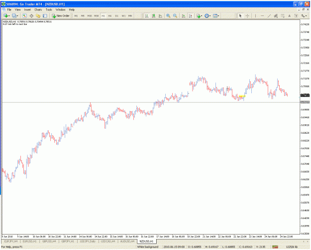Image resolution: width=311 pixels, height=250 pixels.
Task: Click the New Chart icon
Action: point(5,15)
